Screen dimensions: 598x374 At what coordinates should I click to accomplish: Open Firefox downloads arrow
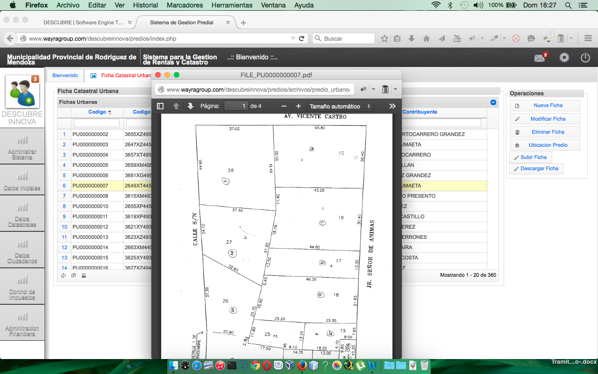pos(412,39)
